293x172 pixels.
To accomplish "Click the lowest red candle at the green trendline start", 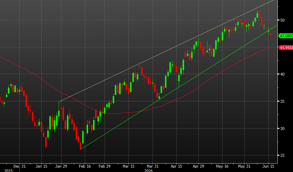I will coord(80,146).
